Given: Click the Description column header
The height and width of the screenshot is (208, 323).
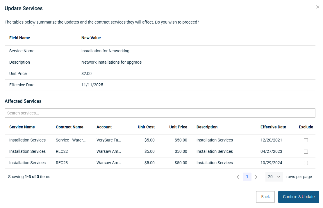Looking at the screenshot, I should coord(207,127).
